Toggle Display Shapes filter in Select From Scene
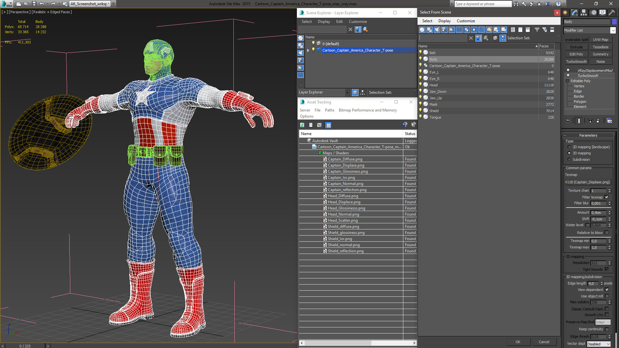The height and width of the screenshot is (348, 619). tap(429, 30)
